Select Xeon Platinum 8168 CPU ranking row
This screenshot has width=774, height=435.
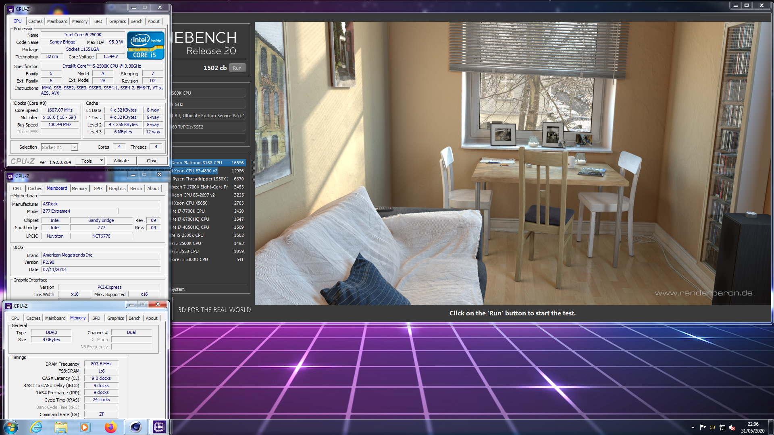[208, 163]
